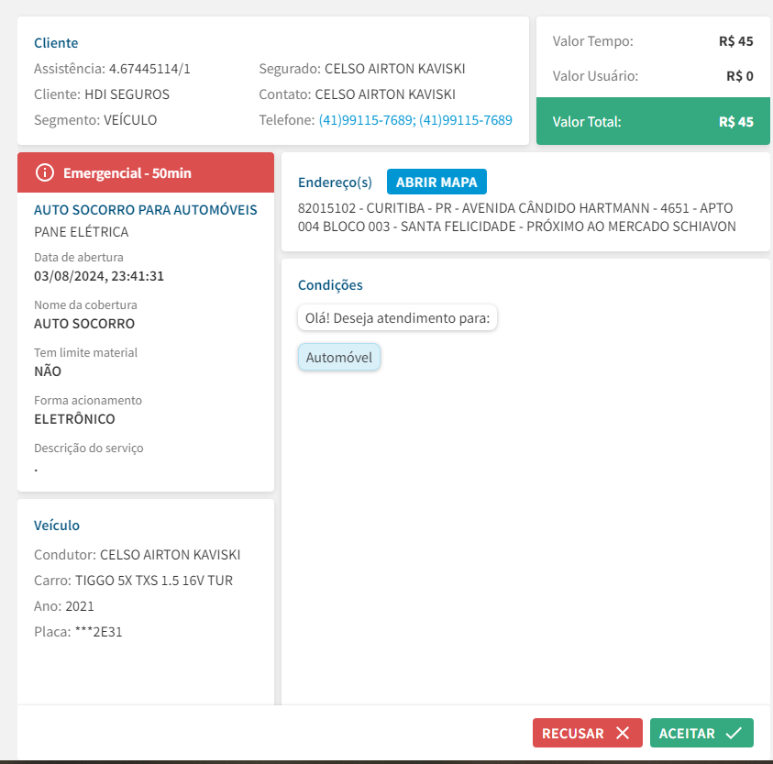Click the green Valor Total bar
The image size is (773, 764).
click(653, 121)
